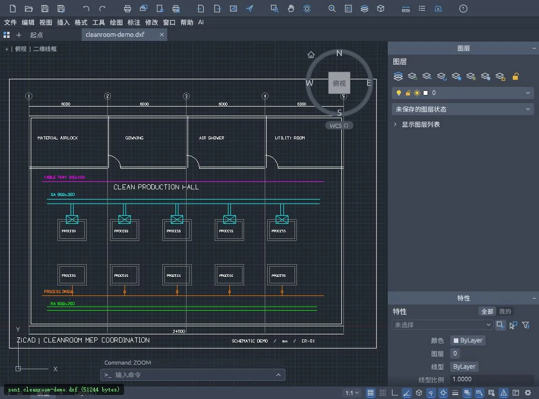
Task: Click the command input field
Action: pyautogui.click(x=193, y=375)
